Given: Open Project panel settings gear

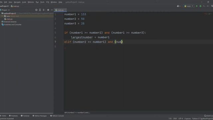Looking at the screenshot, I should 48,10.
